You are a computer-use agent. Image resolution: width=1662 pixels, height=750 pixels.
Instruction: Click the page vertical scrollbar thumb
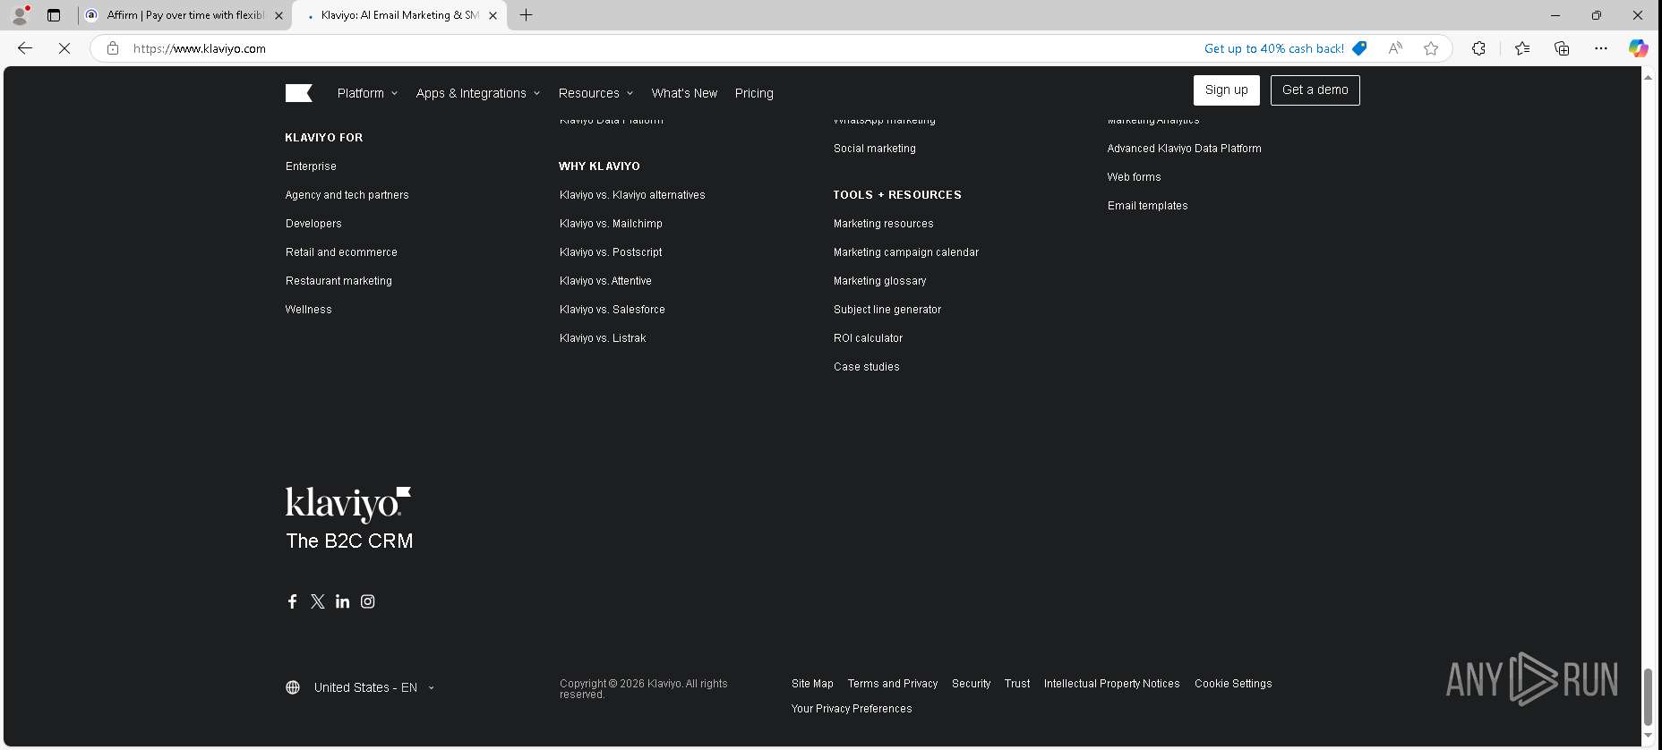click(1648, 696)
